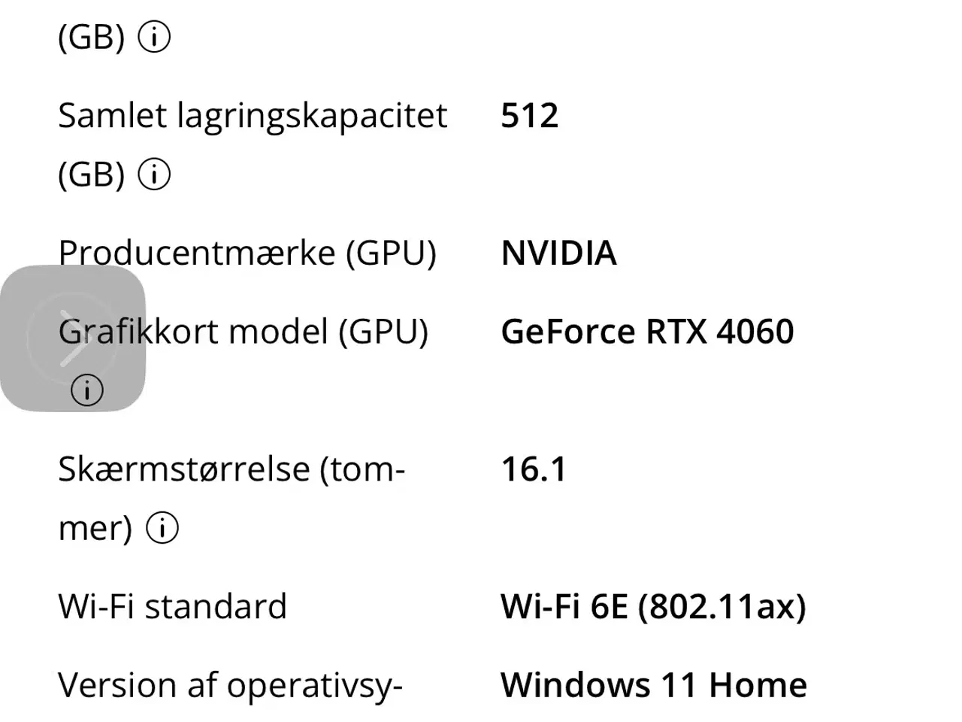Screen dimensions: 962x722
Task: Select the NVIDIA manufacturer value
Action: pyautogui.click(x=558, y=253)
